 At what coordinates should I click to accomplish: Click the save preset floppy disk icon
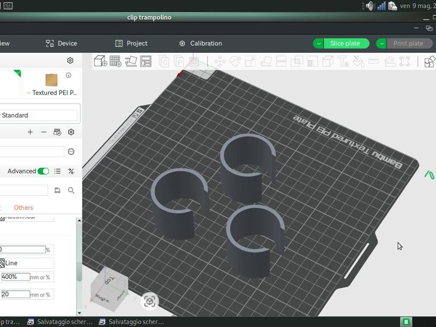58,190
